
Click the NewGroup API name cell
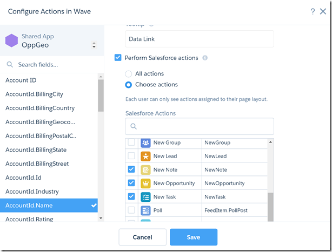tap(235, 143)
